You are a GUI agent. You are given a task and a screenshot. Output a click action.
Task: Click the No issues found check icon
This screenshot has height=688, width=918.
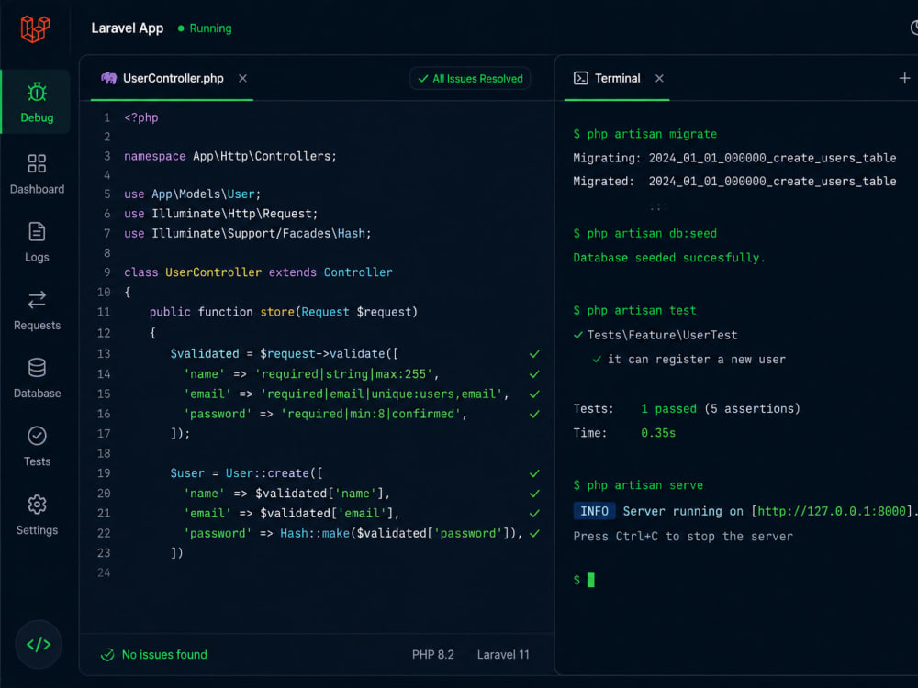click(x=107, y=655)
